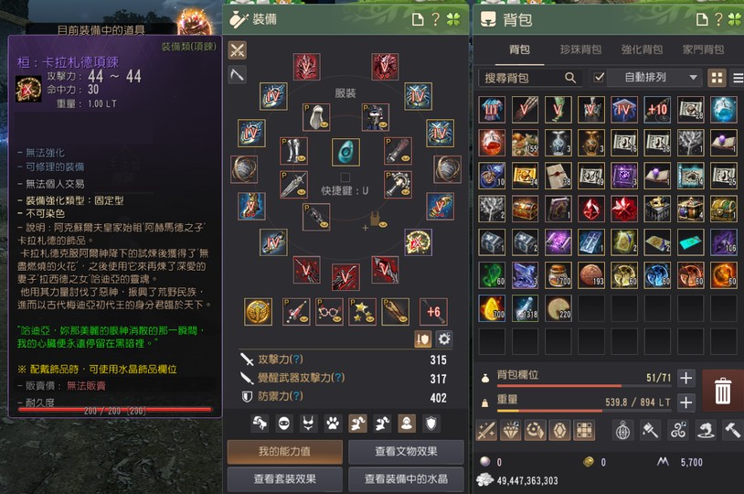This screenshot has width=744, height=494.
Task: Expand backpack slots with plus button
Action: point(686,378)
